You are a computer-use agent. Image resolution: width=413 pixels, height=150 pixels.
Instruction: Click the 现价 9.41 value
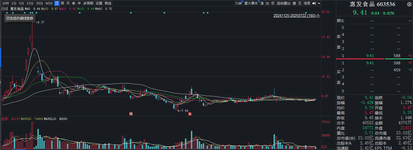pos(369,97)
